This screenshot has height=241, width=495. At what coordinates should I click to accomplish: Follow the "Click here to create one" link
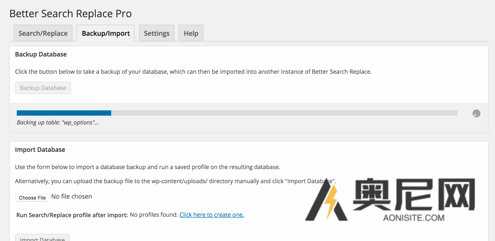coord(212,215)
